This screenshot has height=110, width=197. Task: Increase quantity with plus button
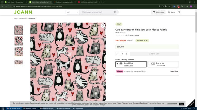(127, 54)
